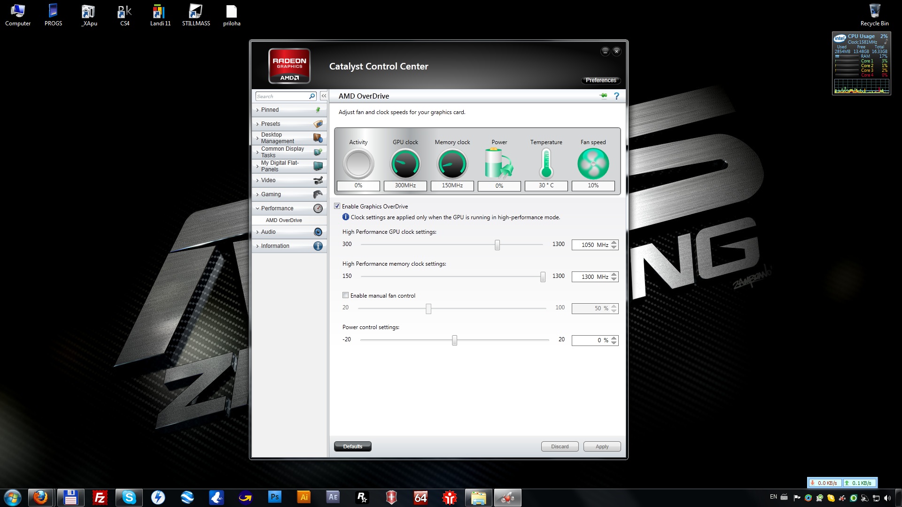This screenshot has height=507, width=902.
Task: Open the Computer desktop icon
Action: [x=18, y=15]
